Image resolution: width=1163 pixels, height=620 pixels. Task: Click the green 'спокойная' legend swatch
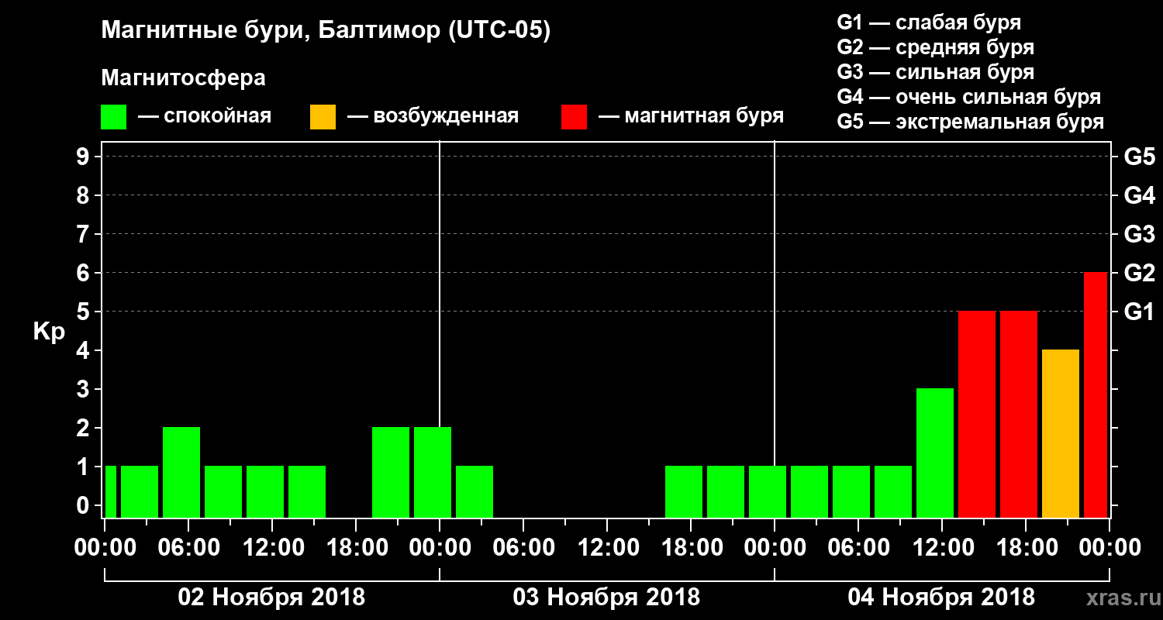pyautogui.click(x=114, y=117)
